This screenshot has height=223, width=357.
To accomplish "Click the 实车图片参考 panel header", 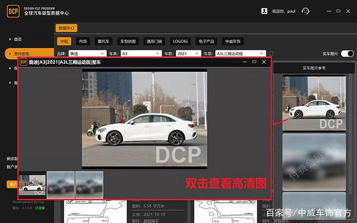I will 314,68.
